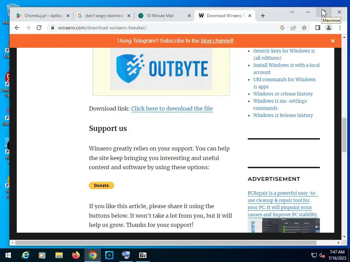Close the Download Winaero tab
The width and height of the screenshot is (350, 262).
click(250, 16)
